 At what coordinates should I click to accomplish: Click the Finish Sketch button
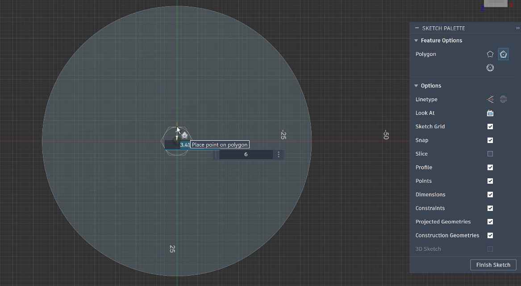pyautogui.click(x=493, y=265)
